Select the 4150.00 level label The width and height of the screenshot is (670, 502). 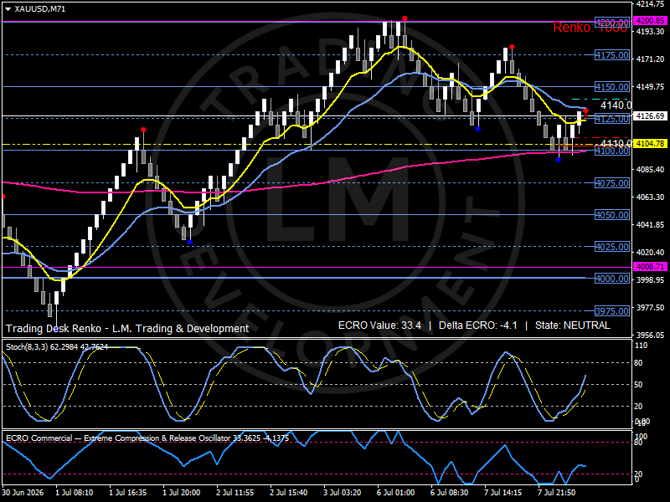(x=612, y=87)
